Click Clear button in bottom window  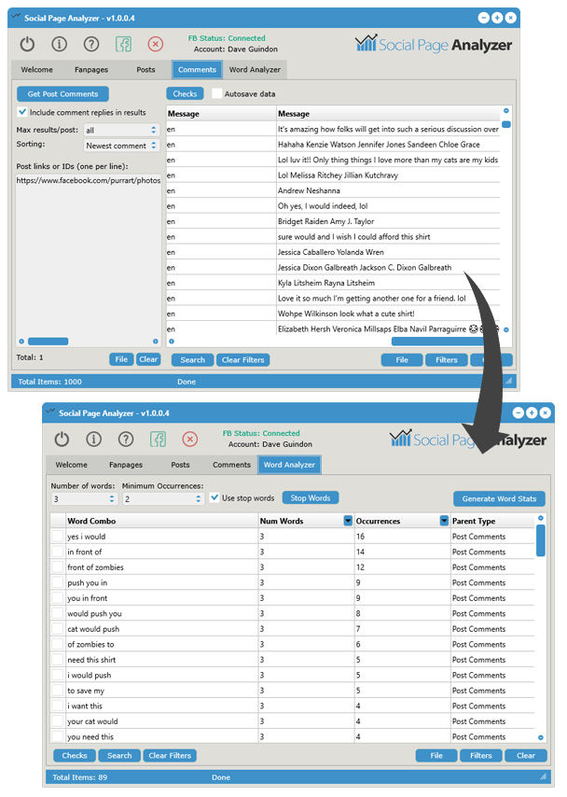[526, 755]
